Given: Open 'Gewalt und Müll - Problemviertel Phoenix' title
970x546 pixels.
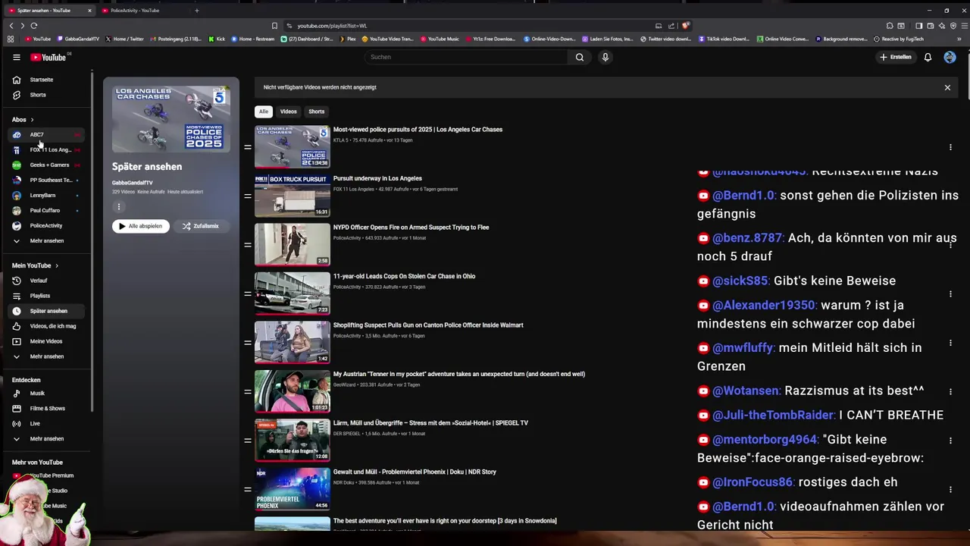Looking at the screenshot, I should [x=415, y=472].
